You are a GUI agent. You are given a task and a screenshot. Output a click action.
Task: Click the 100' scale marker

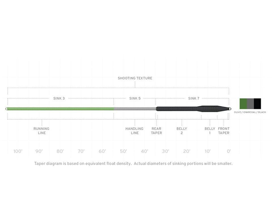pyautogui.click(x=18, y=151)
